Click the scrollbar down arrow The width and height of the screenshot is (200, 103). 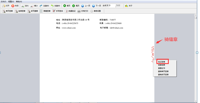[196, 101]
